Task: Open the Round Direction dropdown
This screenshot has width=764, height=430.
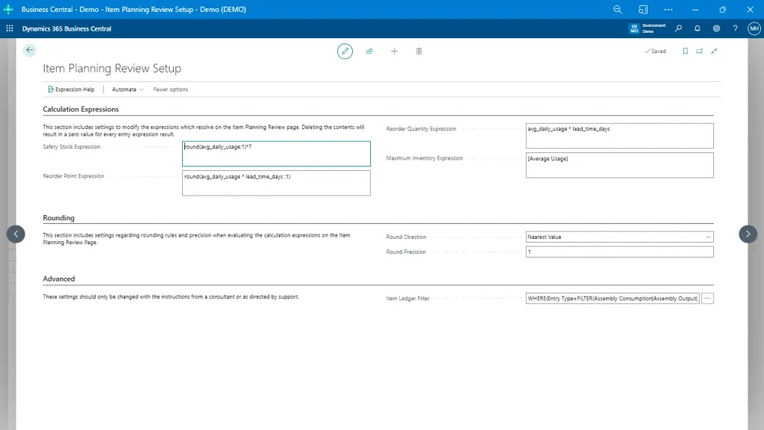Action: 708,237
